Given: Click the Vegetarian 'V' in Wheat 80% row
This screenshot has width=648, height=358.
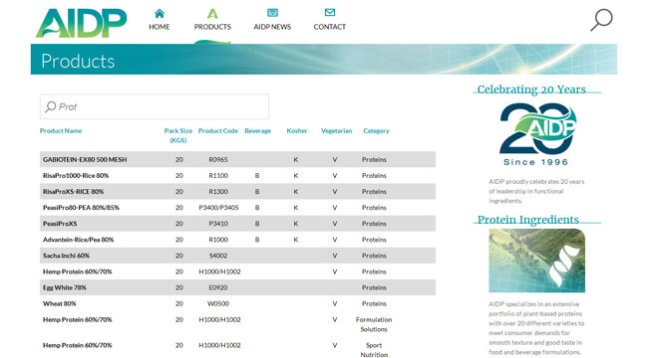Looking at the screenshot, I should [x=335, y=304].
